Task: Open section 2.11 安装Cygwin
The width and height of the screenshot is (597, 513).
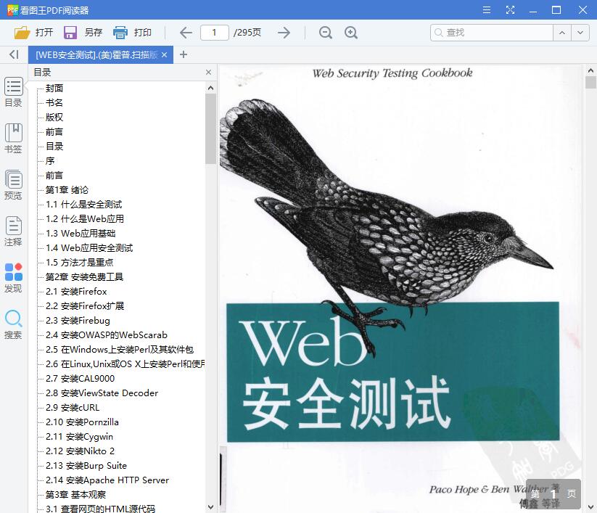Action: tap(79, 437)
